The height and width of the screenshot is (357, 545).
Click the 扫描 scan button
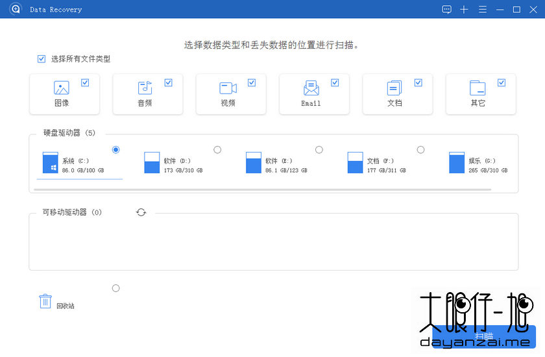pyautogui.click(x=484, y=336)
